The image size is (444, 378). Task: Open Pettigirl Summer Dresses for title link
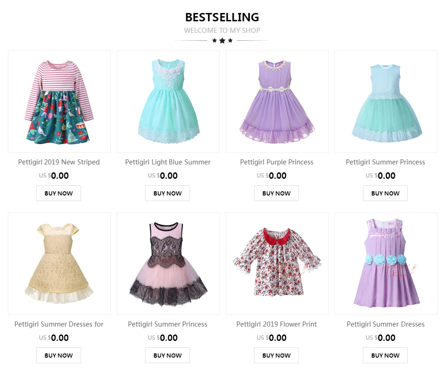pos(59,324)
